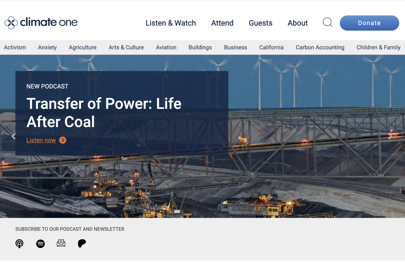Select the Guests menu item
Screen dimensions: 405x273
point(260,23)
